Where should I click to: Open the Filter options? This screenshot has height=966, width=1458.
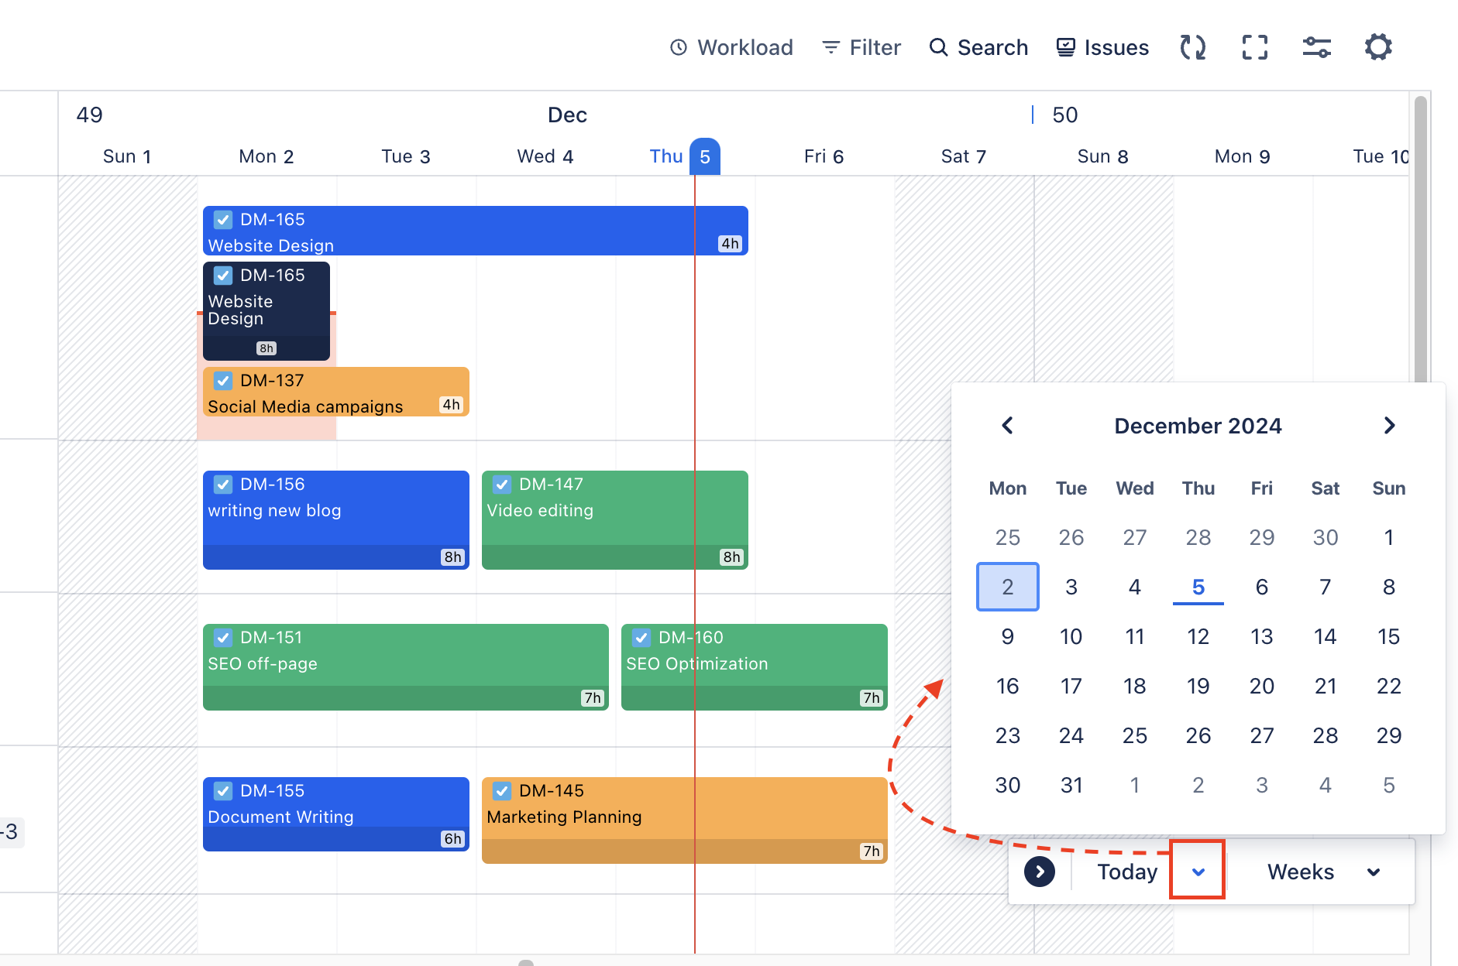click(x=861, y=47)
